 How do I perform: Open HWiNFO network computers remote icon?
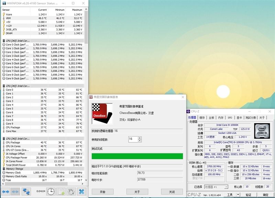pyautogui.click(x=26, y=192)
